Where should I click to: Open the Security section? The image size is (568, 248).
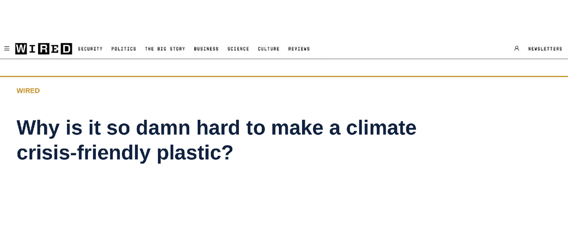(x=90, y=49)
